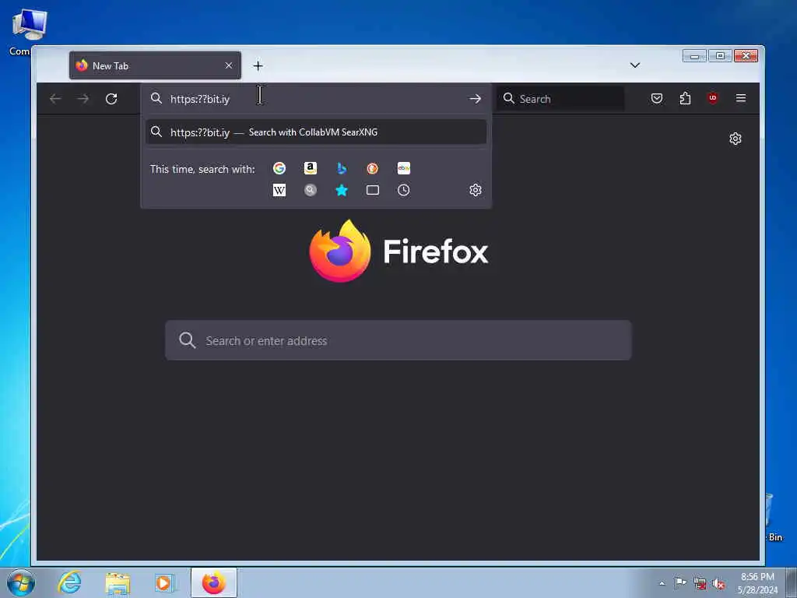The width and height of the screenshot is (797, 598).
Task: Minimize the Firefox window
Action: click(x=694, y=56)
